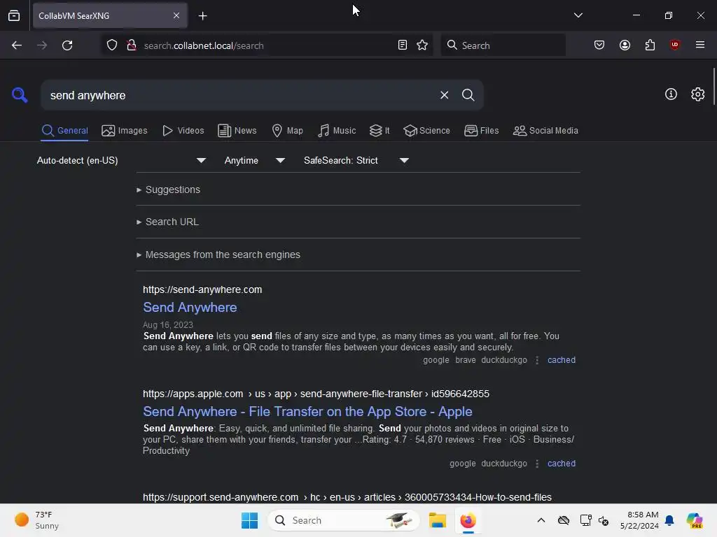The height and width of the screenshot is (537, 717).
Task: Open uBlock Origin extension icon
Action: click(674, 45)
